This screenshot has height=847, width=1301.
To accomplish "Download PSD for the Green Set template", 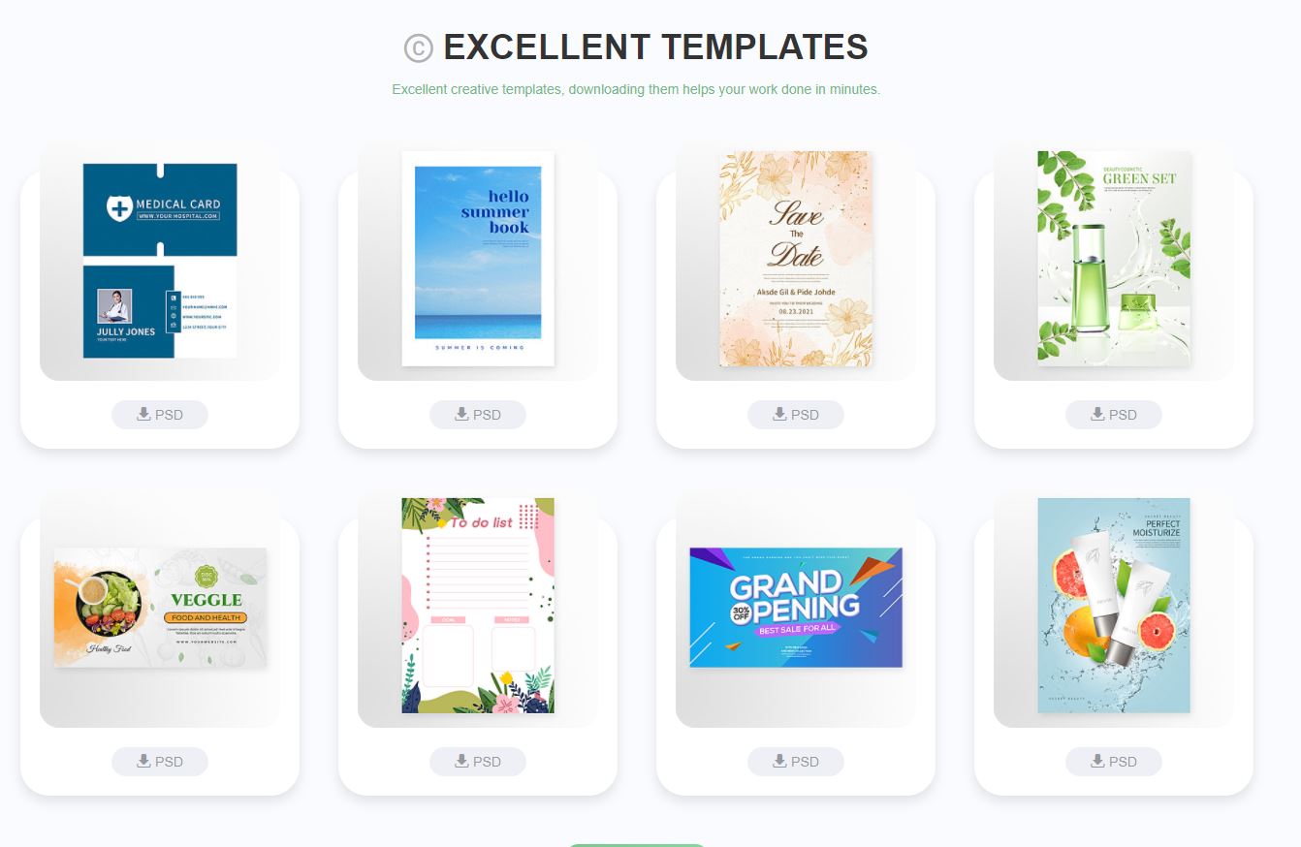I will (x=1114, y=415).
